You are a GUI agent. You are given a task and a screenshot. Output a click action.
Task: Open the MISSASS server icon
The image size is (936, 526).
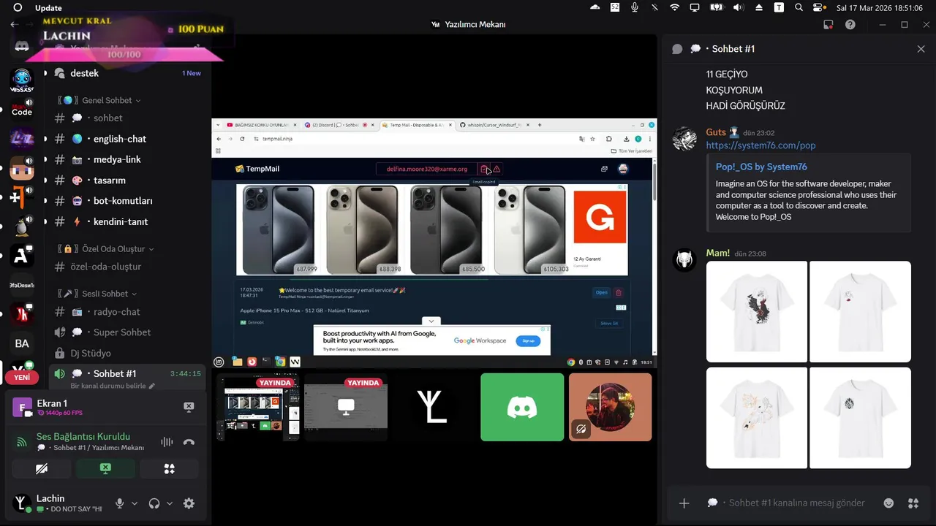tap(22, 80)
